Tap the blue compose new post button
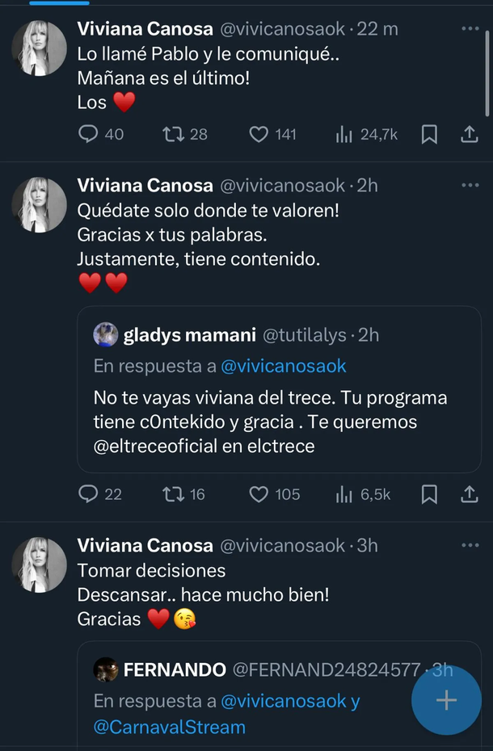Screen dimensions: 493x751 [x=446, y=700]
